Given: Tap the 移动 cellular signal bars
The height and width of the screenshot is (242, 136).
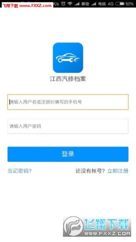Looking at the screenshot, I should 77,4.
